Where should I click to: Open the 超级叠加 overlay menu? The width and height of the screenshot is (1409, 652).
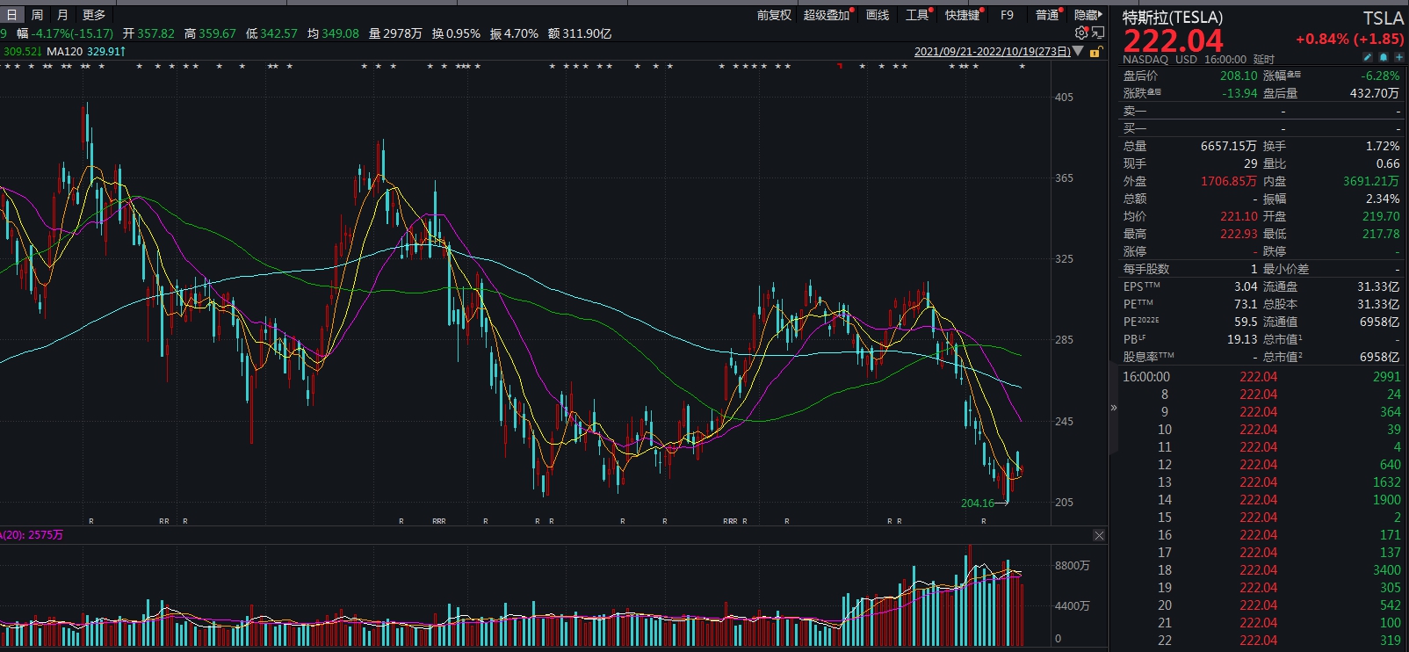tap(827, 15)
